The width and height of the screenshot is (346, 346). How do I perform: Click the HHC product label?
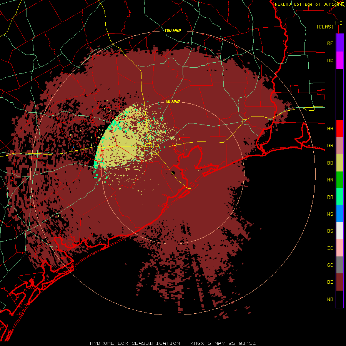pos(338,23)
